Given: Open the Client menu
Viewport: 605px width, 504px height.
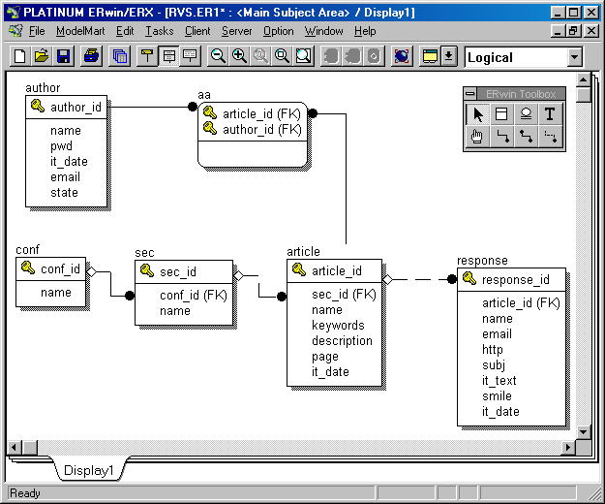Looking at the screenshot, I should [x=197, y=31].
